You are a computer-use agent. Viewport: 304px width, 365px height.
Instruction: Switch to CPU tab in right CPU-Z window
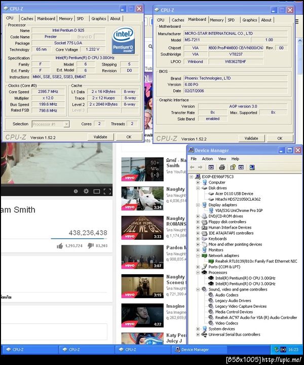(161, 20)
